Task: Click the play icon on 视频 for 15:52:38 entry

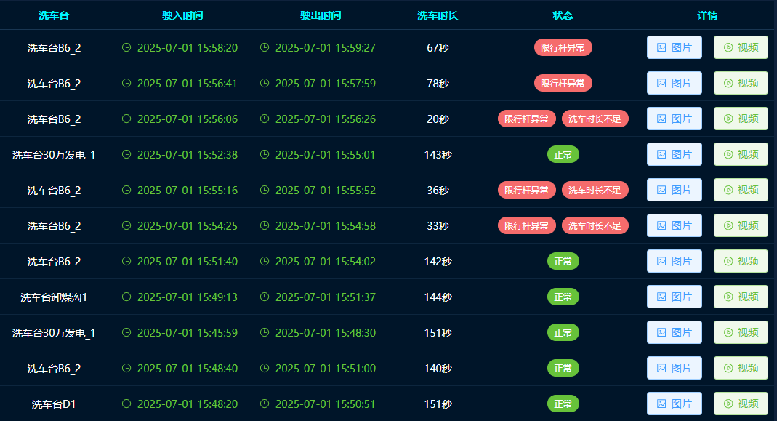Action: point(728,154)
